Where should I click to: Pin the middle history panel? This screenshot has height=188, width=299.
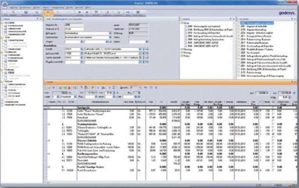click(231, 19)
